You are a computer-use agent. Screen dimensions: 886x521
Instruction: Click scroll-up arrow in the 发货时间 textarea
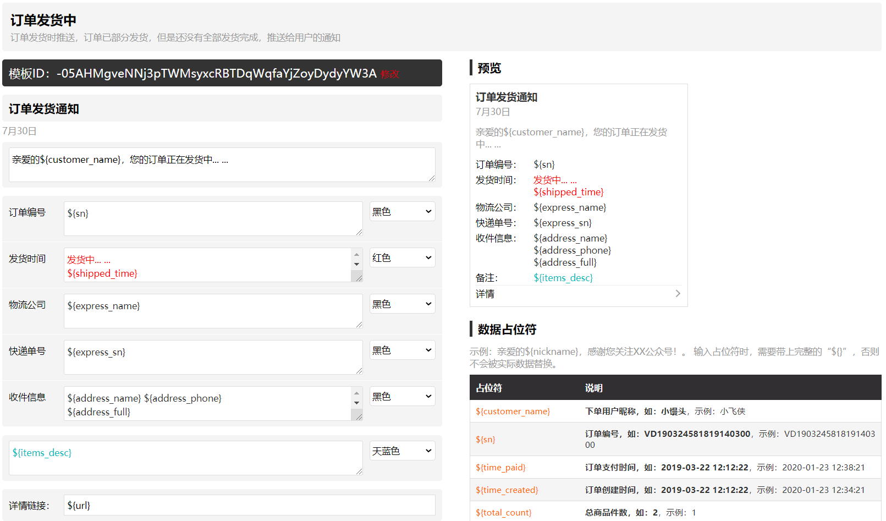tap(356, 255)
